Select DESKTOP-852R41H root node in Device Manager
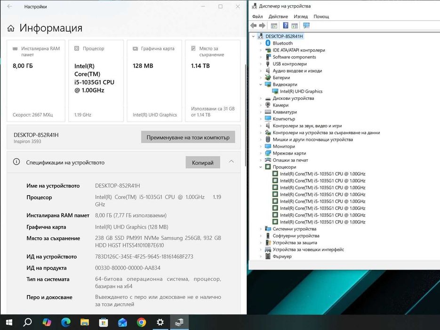The height and width of the screenshot is (330, 440). coord(284,36)
